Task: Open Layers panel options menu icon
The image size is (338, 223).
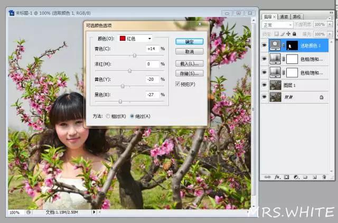Action: point(331,18)
